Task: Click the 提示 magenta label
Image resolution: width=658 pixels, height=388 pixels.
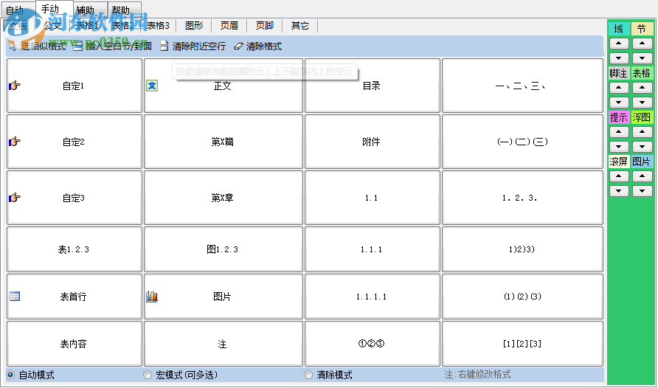Action: (x=619, y=117)
